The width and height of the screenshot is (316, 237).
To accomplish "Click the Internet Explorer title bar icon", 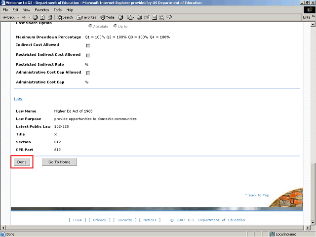I will [x=3, y=2].
